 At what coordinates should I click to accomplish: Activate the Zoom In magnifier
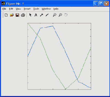pos(54,15)
